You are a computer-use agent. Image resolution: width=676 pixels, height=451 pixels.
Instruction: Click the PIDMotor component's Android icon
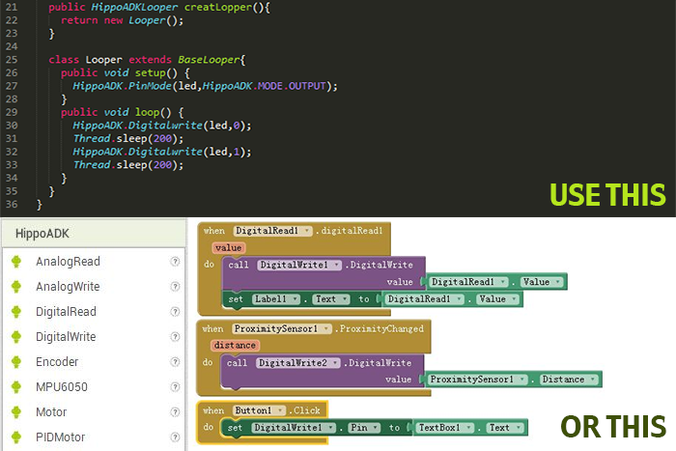coord(16,437)
